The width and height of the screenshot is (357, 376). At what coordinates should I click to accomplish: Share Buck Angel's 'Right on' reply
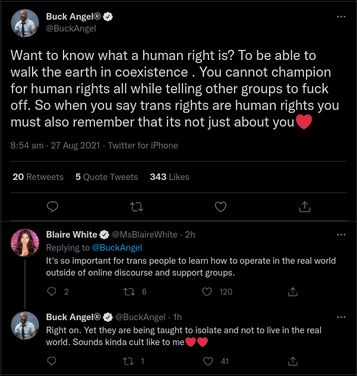pyautogui.click(x=293, y=361)
